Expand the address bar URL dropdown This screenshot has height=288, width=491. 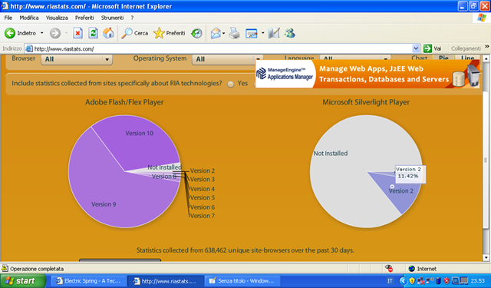(416, 48)
